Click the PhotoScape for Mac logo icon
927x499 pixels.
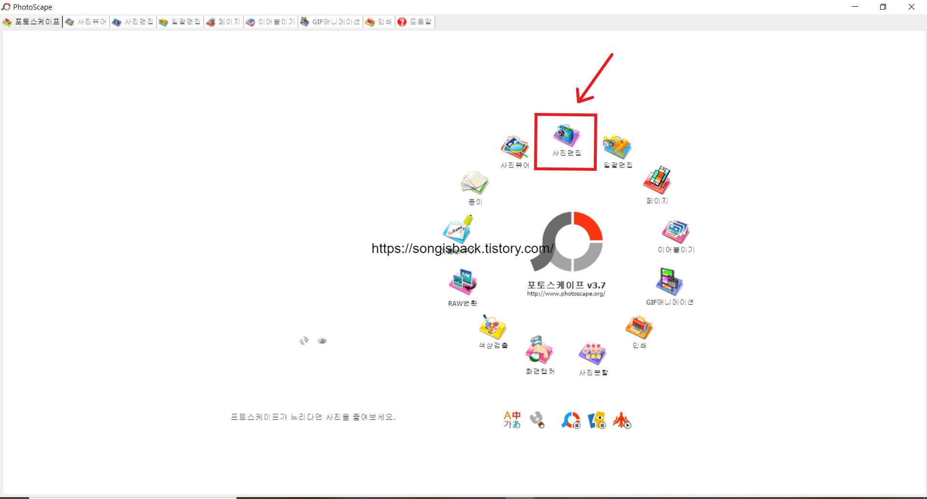click(x=571, y=420)
